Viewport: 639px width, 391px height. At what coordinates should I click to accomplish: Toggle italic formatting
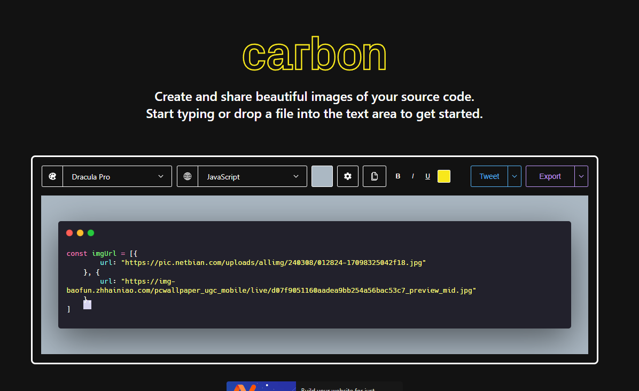coord(413,176)
